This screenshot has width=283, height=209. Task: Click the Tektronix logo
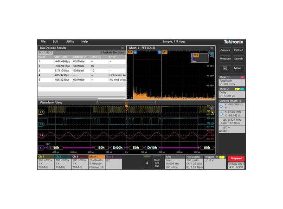click(x=233, y=42)
